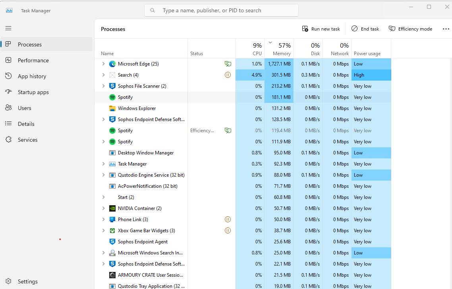This screenshot has width=452, height=289.
Task: Expand Xbox Game Bar Widgets (3) group
Action: pyautogui.click(x=104, y=231)
